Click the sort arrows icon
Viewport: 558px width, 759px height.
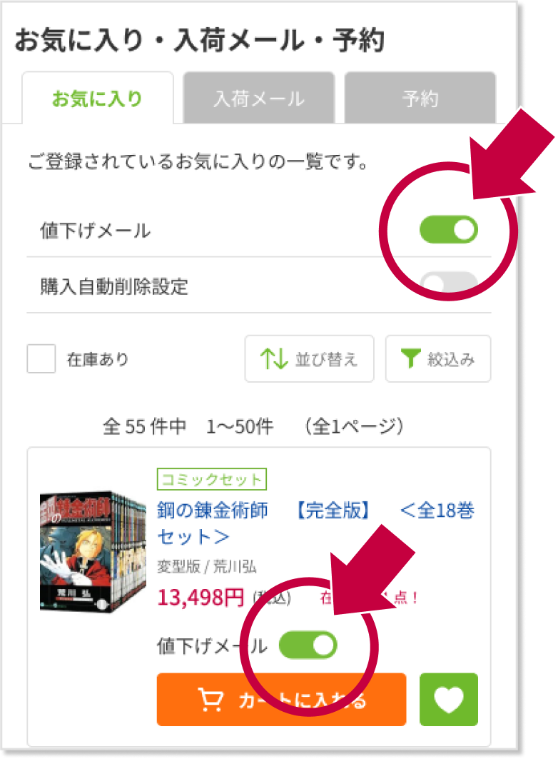(x=274, y=358)
